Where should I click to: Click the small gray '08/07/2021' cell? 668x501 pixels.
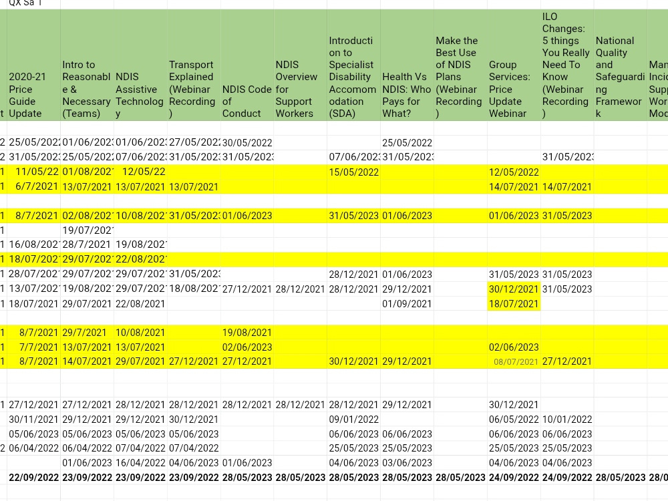[x=514, y=361]
